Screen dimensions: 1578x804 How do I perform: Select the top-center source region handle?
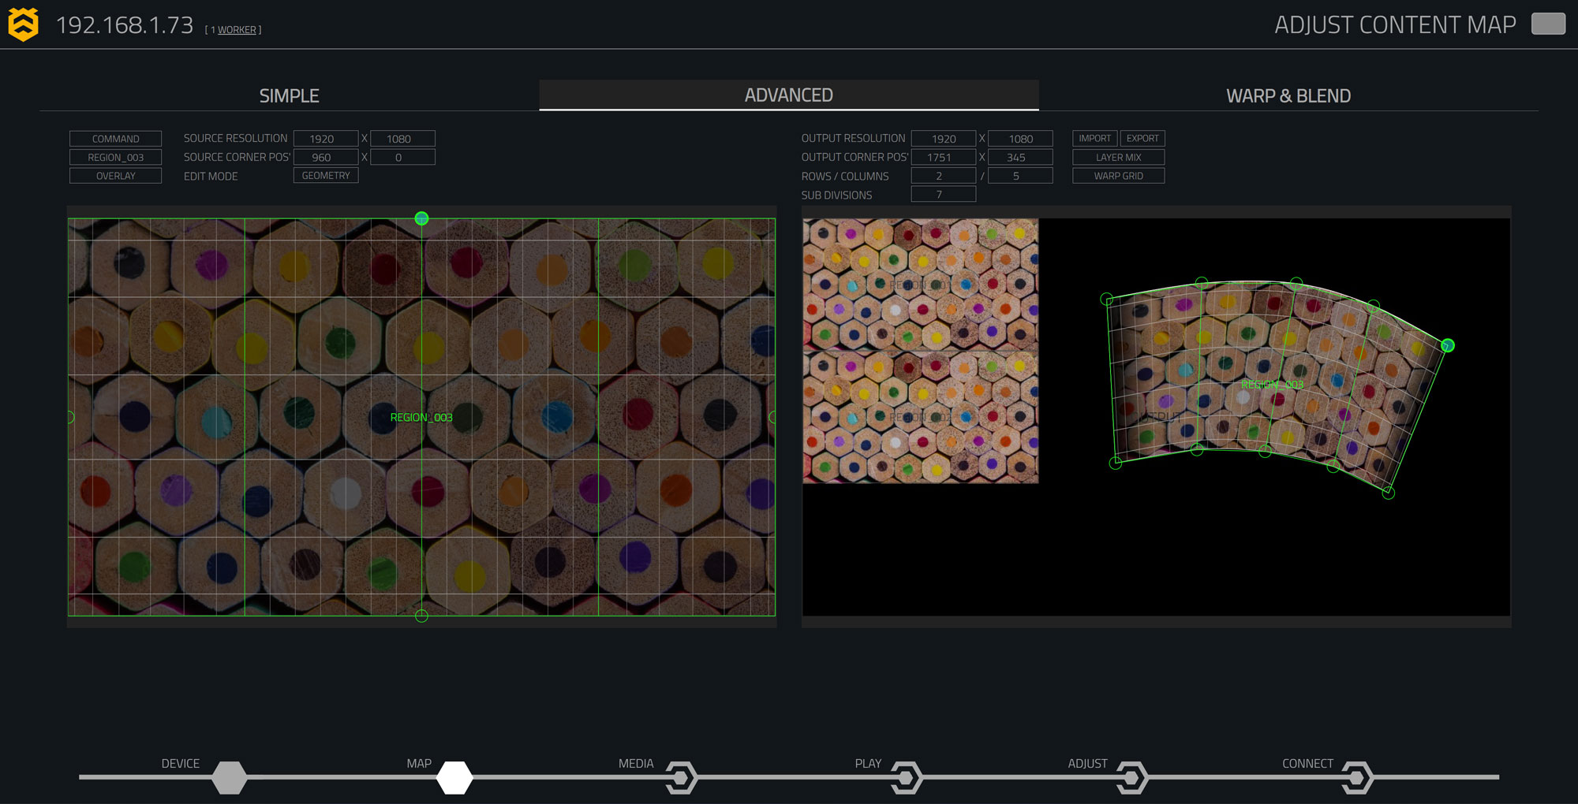pos(421,218)
